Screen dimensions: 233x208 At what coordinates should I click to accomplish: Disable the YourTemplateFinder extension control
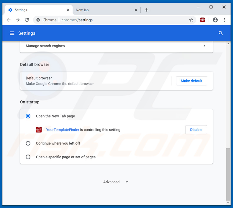pos(196,130)
